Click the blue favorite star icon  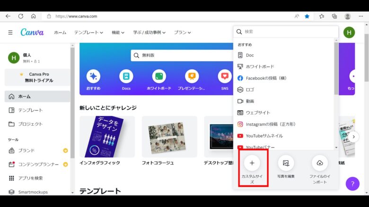(x=307, y=16)
